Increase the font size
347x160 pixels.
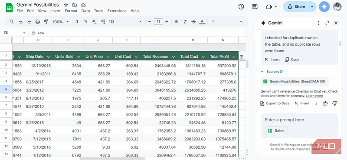(x=167, y=22)
